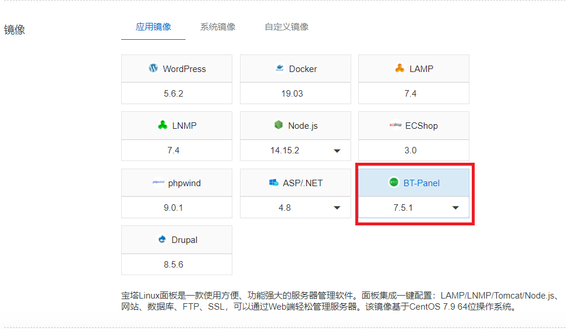Click the ASP/.NET Windows icon

click(x=273, y=183)
